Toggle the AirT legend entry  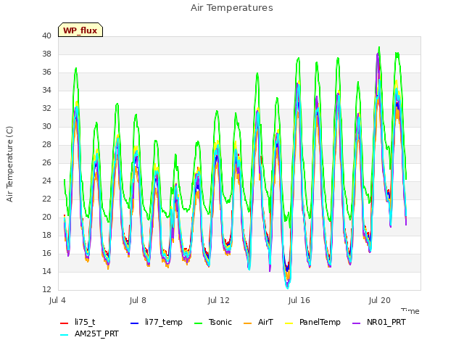(258, 322)
